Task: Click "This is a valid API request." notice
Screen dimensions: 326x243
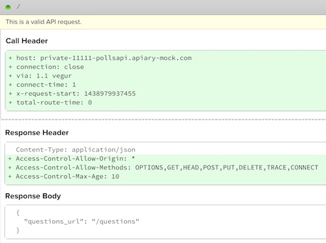Action: [44, 22]
